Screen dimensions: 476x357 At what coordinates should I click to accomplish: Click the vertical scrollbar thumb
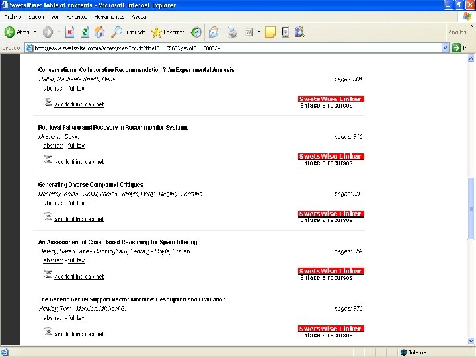tap(471, 208)
